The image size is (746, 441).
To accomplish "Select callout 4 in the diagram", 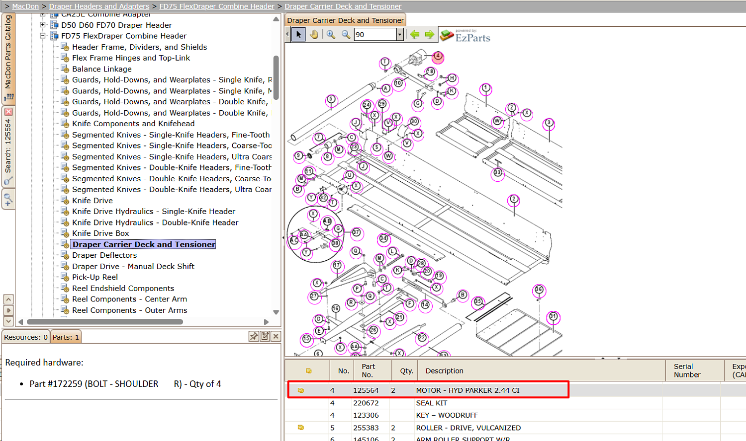I will pyautogui.click(x=438, y=56).
